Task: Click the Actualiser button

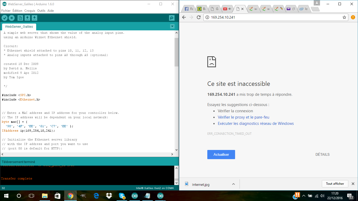Action: [221, 154]
